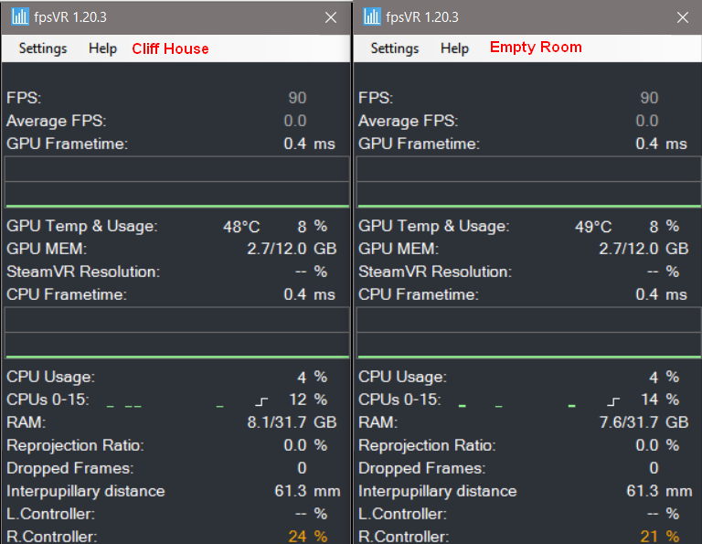Viewport: 702px width, 544px height.
Task: Open Settings menu in the Cliff House window
Action: pyautogui.click(x=43, y=48)
